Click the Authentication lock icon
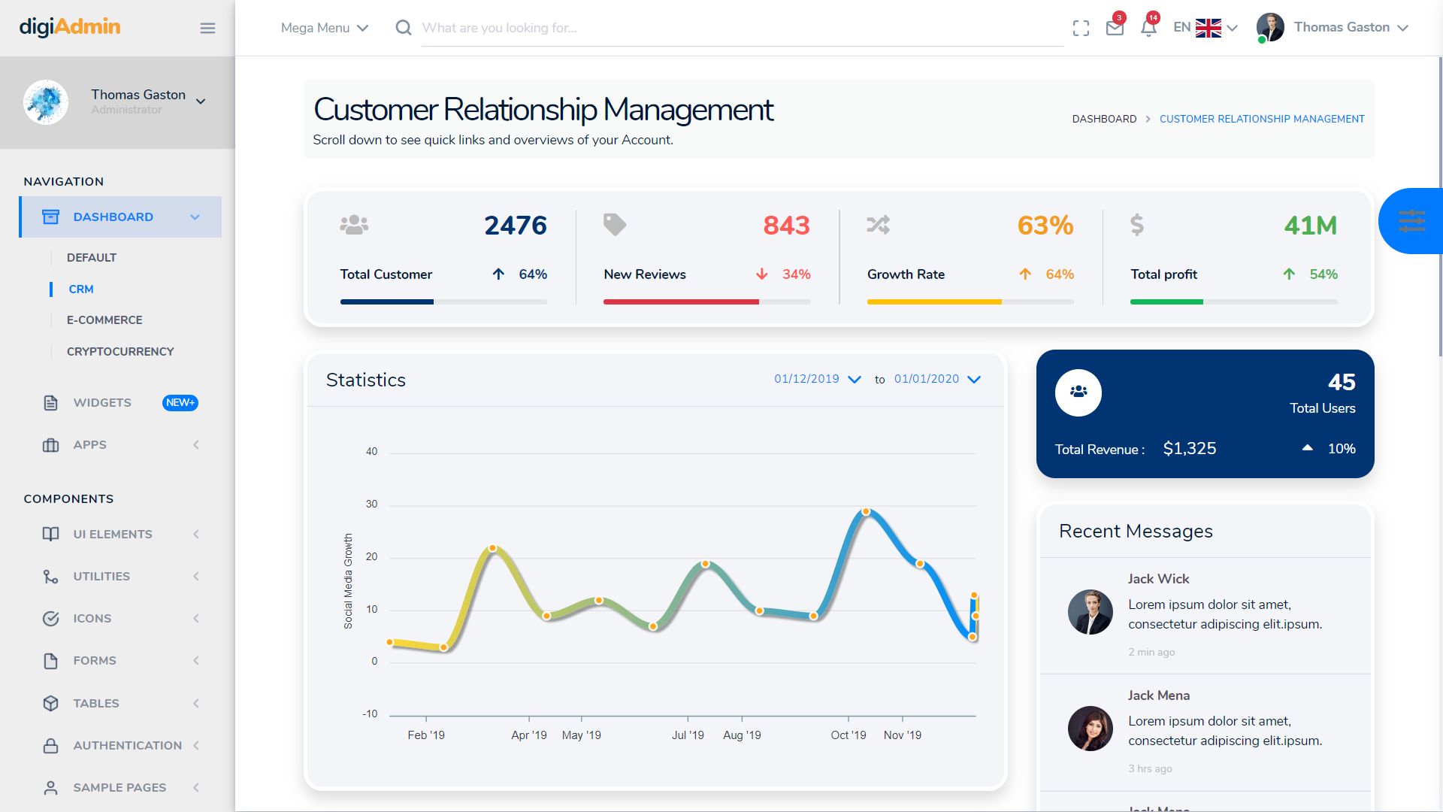 (50, 745)
